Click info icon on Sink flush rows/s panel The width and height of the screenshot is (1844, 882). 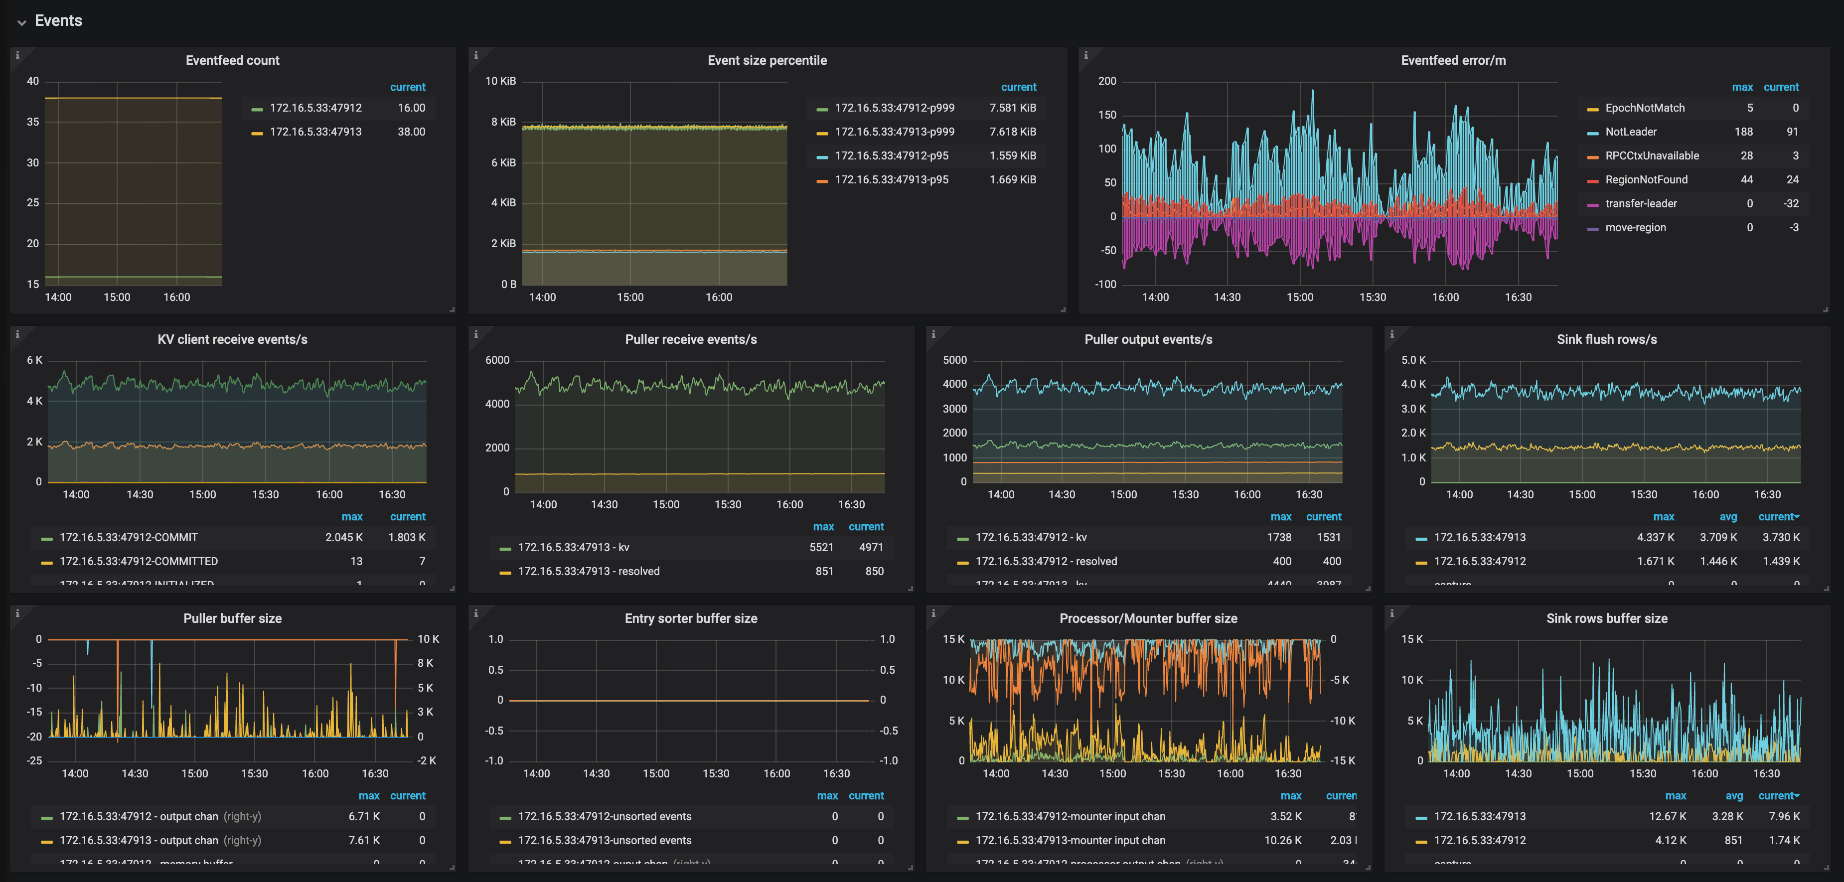coord(1391,333)
